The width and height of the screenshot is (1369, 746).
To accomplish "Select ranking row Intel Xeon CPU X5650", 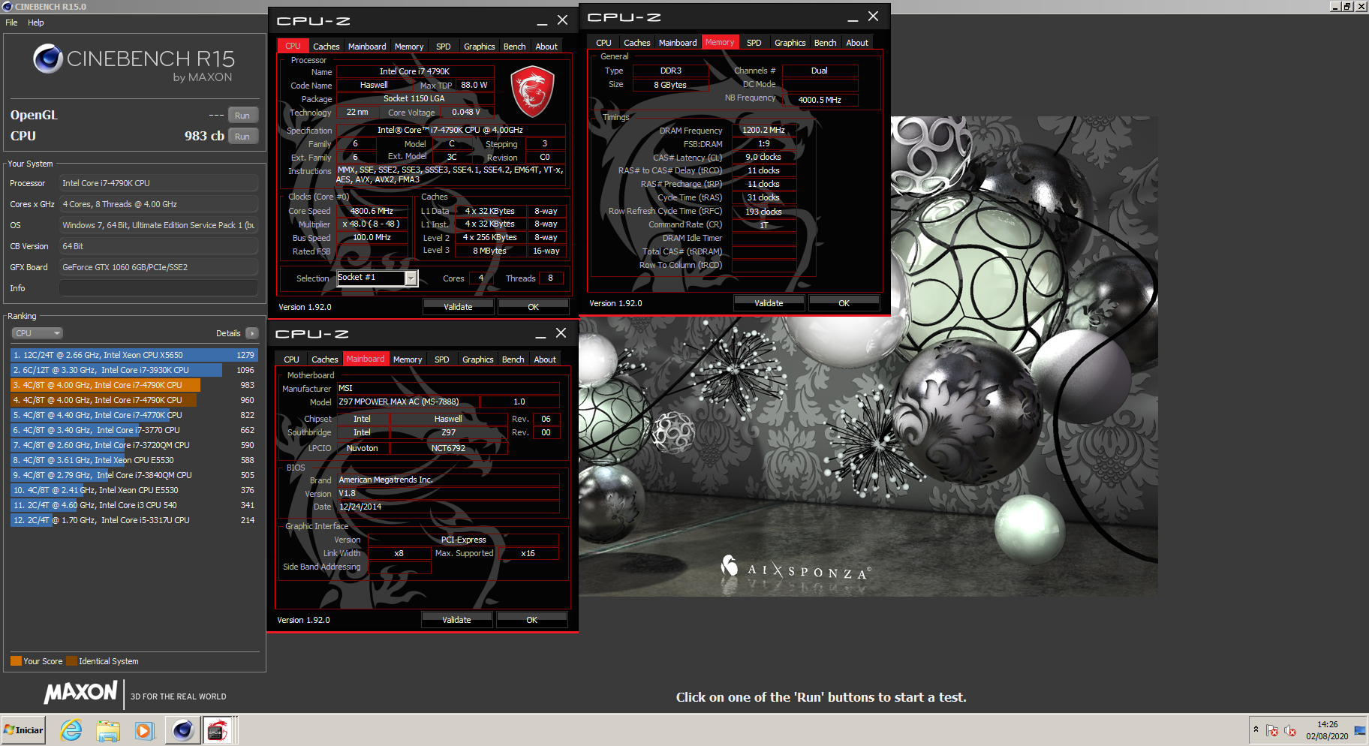I will 134,355.
